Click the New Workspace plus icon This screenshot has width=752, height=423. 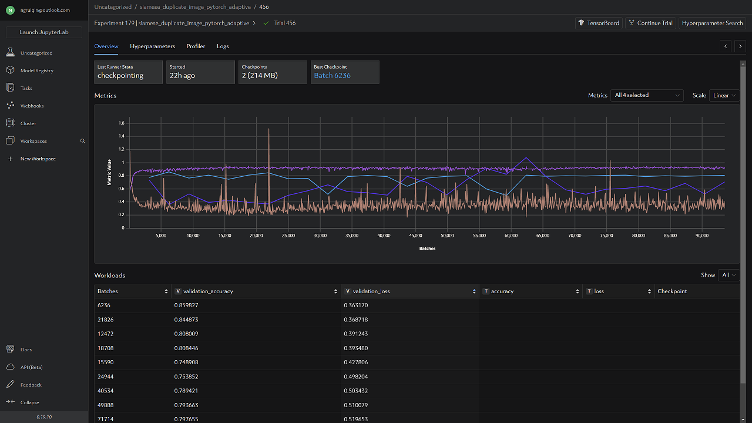tap(10, 159)
